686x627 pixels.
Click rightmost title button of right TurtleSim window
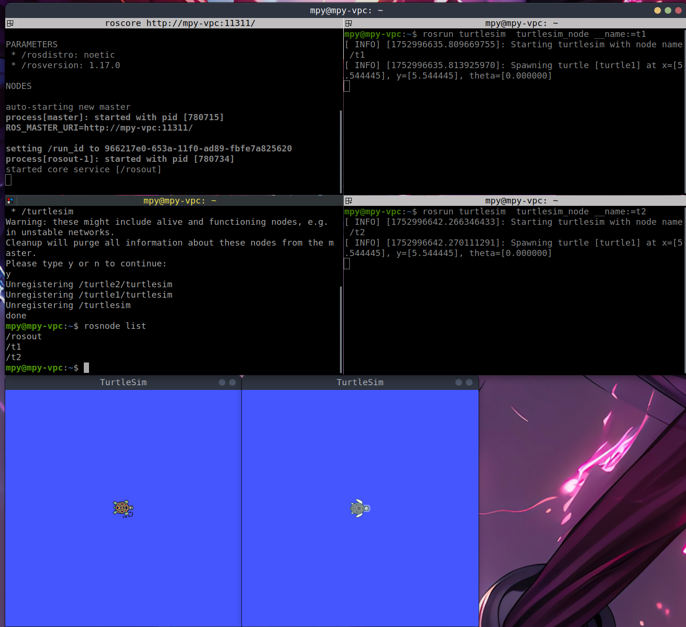point(469,382)
